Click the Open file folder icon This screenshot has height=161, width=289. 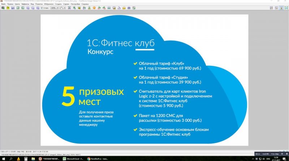[8, 8]
